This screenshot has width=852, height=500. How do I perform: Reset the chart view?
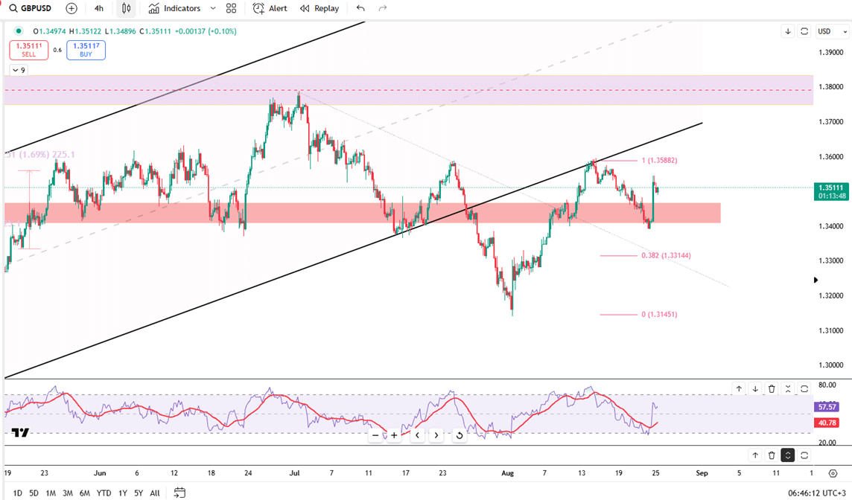click(x=459, y=435)
